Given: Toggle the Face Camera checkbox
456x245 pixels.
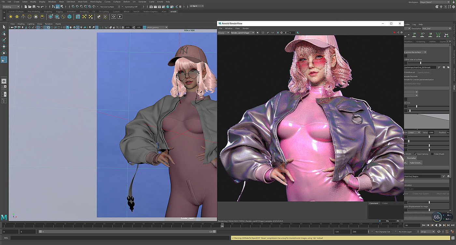Looking at the screenshot, I should [x=415, y=154].
